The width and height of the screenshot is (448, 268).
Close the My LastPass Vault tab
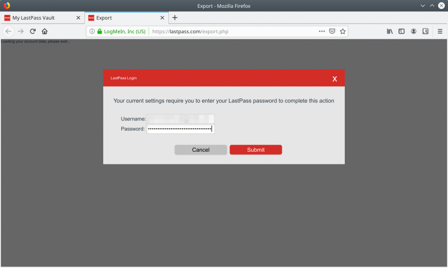coord(78,17)
